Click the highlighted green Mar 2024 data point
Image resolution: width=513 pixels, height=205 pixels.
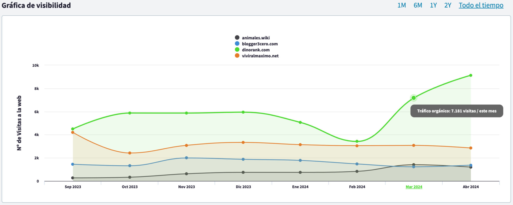pyautogui.click(x=414, y=98)
